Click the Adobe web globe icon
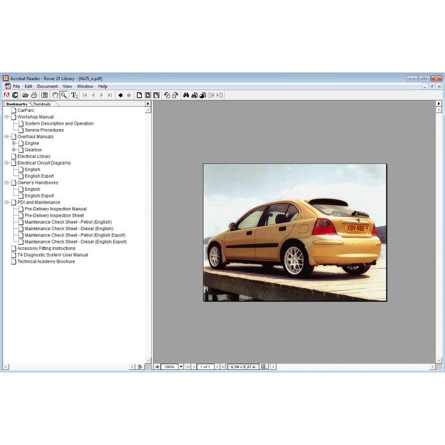This screenshot has height=445, width=445. tap(15, 95)
